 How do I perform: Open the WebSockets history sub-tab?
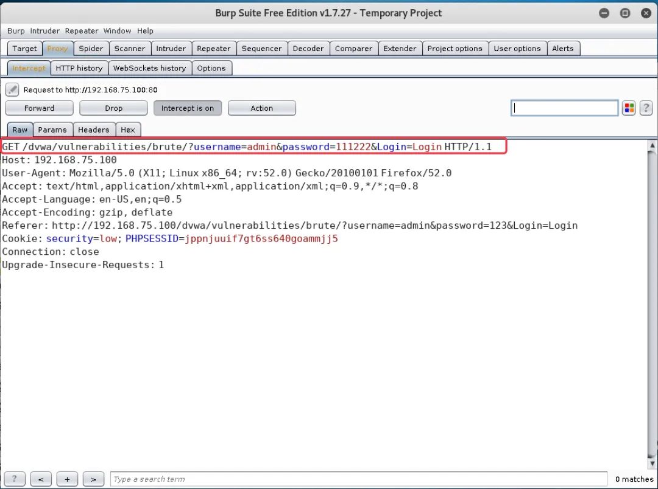(x=150, y=68)
